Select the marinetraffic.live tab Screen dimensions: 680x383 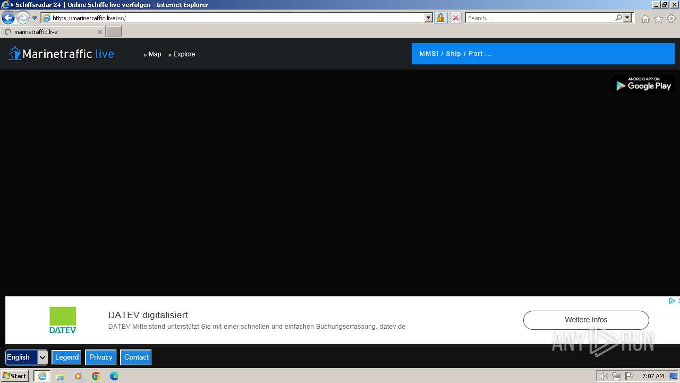[x=53, y=32]
